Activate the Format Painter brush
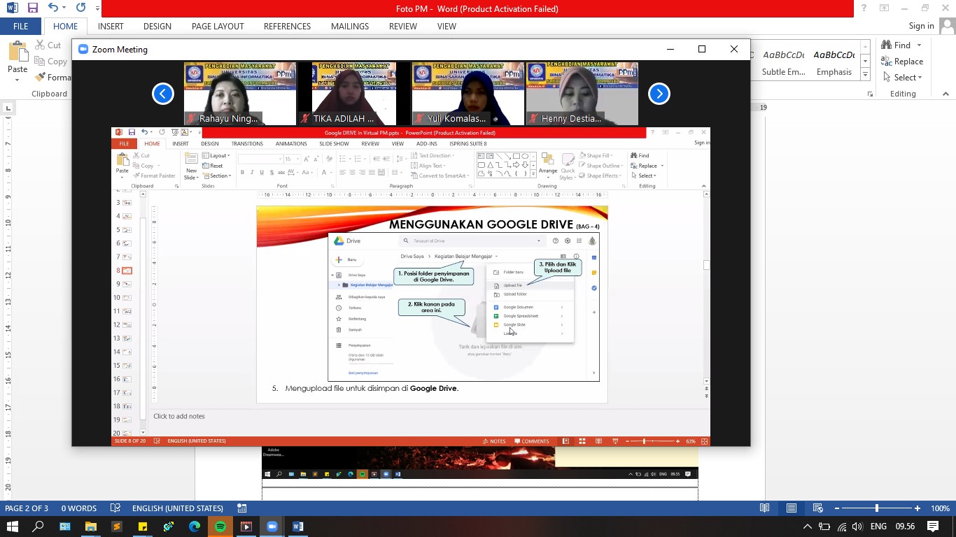This screenshot has width=956, height=537. pos(53,77)
